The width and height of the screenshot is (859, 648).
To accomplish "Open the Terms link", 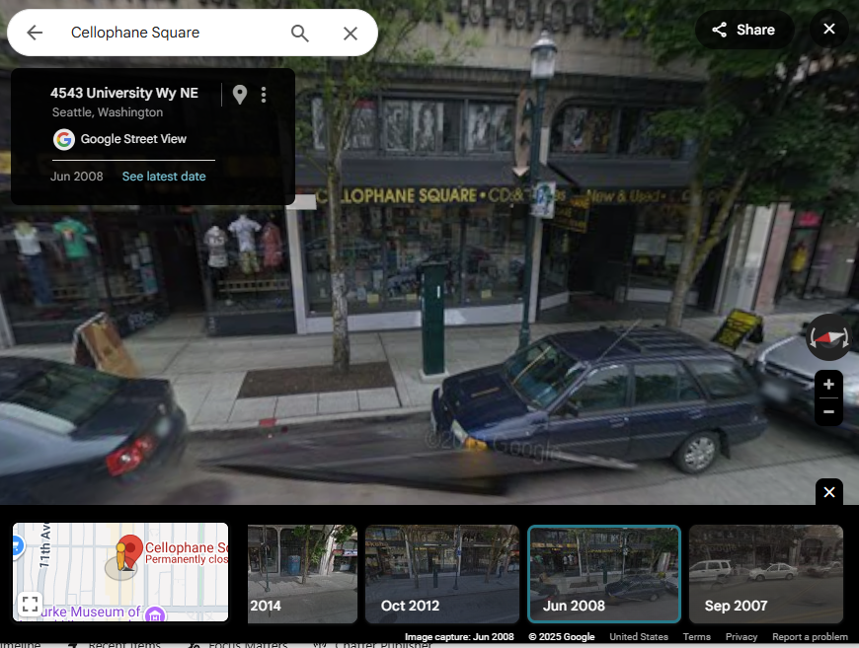I will click(x=696, y=636).
